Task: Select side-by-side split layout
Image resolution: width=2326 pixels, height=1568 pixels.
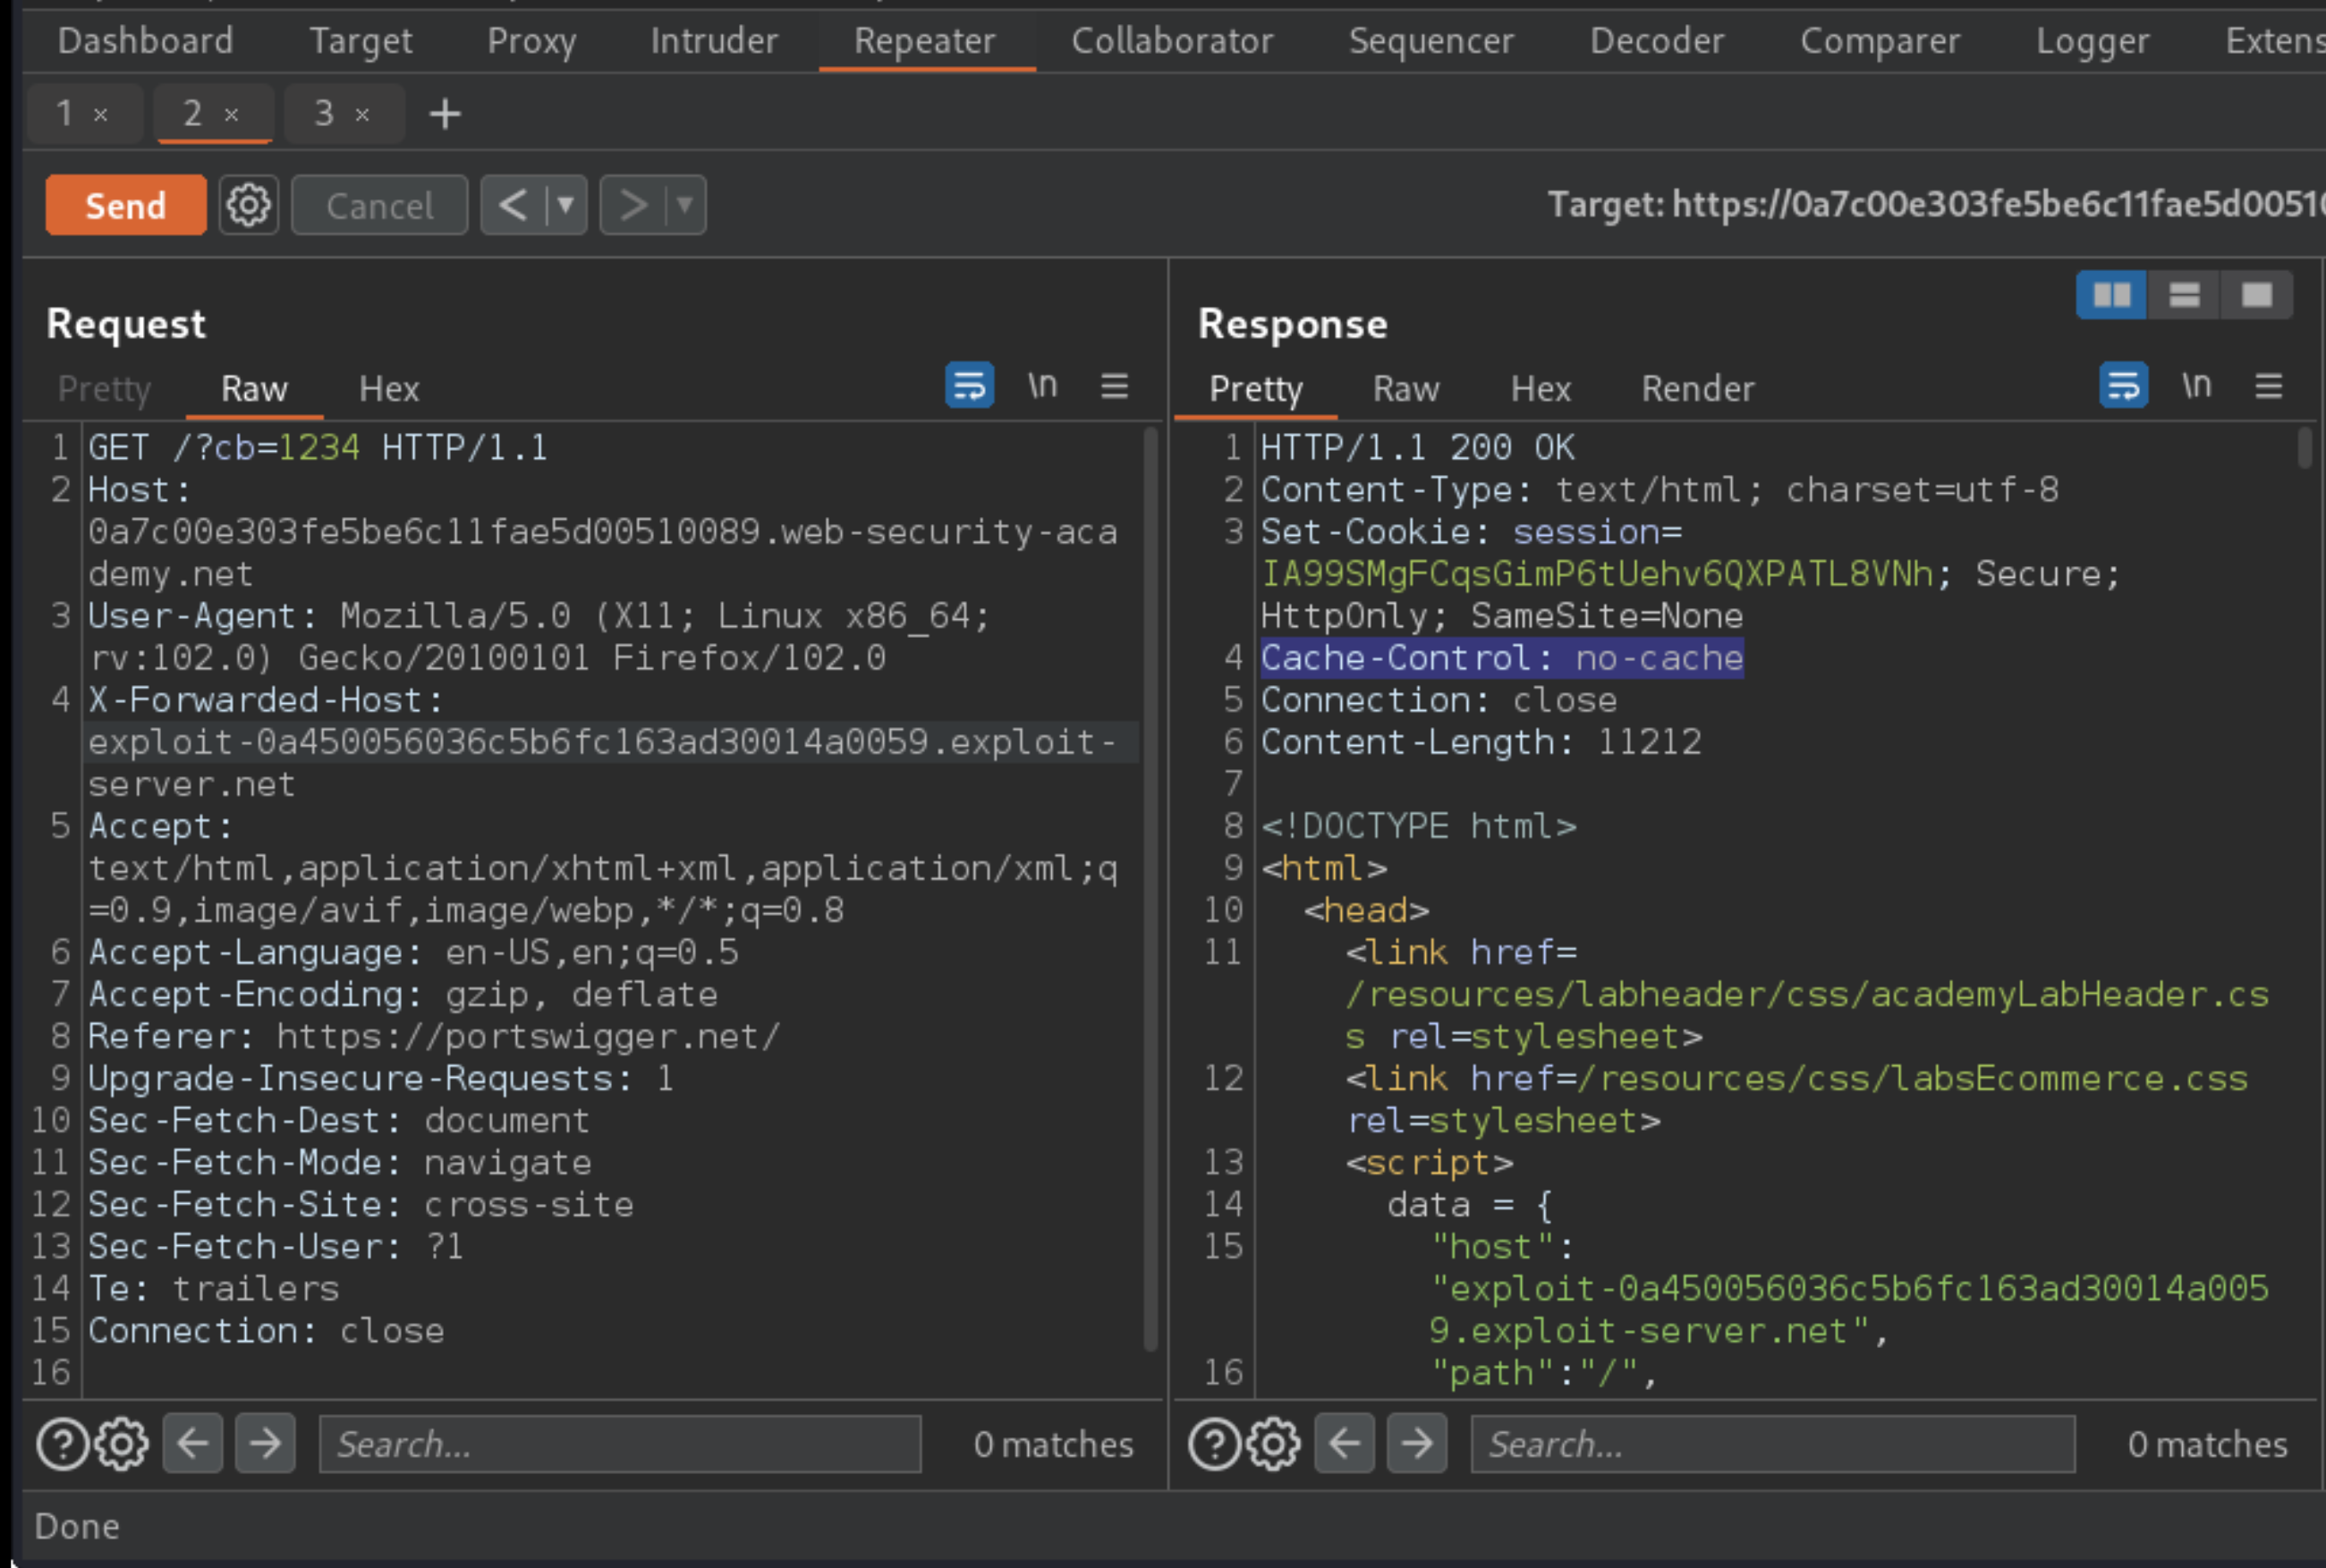Action: tap(2112, 295)
